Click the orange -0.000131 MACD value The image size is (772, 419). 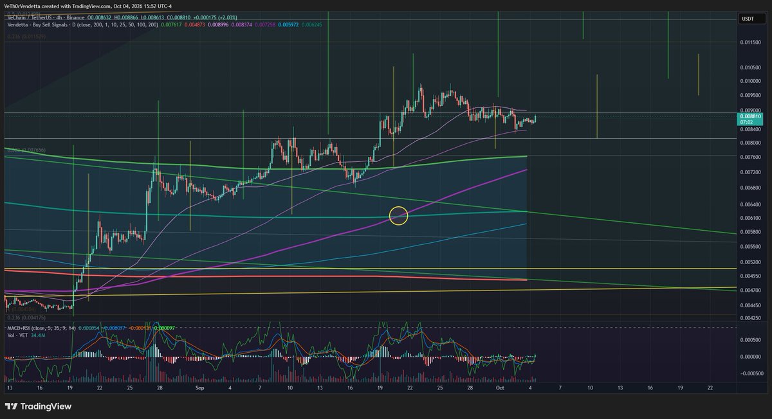[x=140, y=328]
